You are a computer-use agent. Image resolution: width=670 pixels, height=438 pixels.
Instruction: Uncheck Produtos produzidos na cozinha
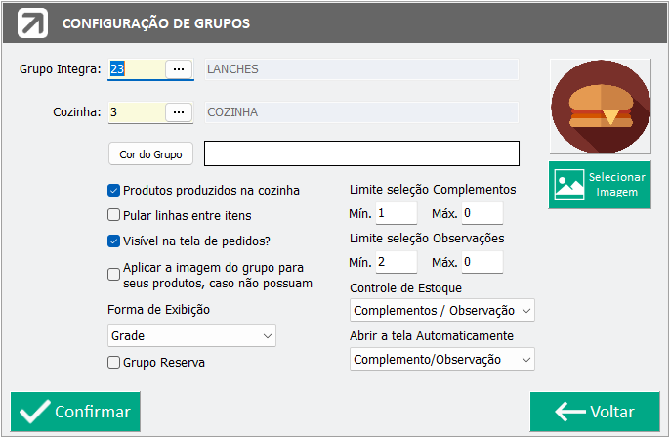[113, 191]
